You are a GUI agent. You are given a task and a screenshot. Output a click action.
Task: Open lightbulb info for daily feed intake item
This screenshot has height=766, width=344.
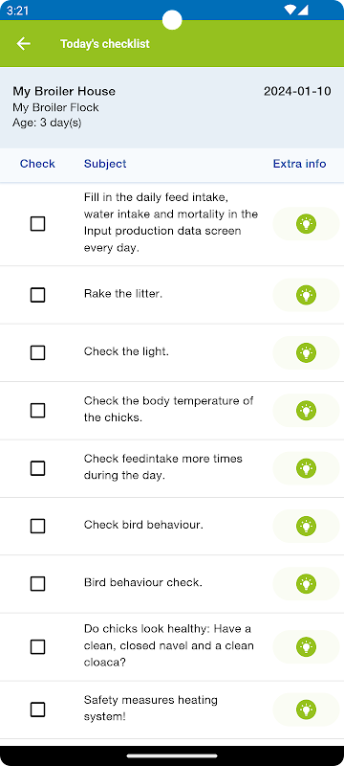(306, 224)
